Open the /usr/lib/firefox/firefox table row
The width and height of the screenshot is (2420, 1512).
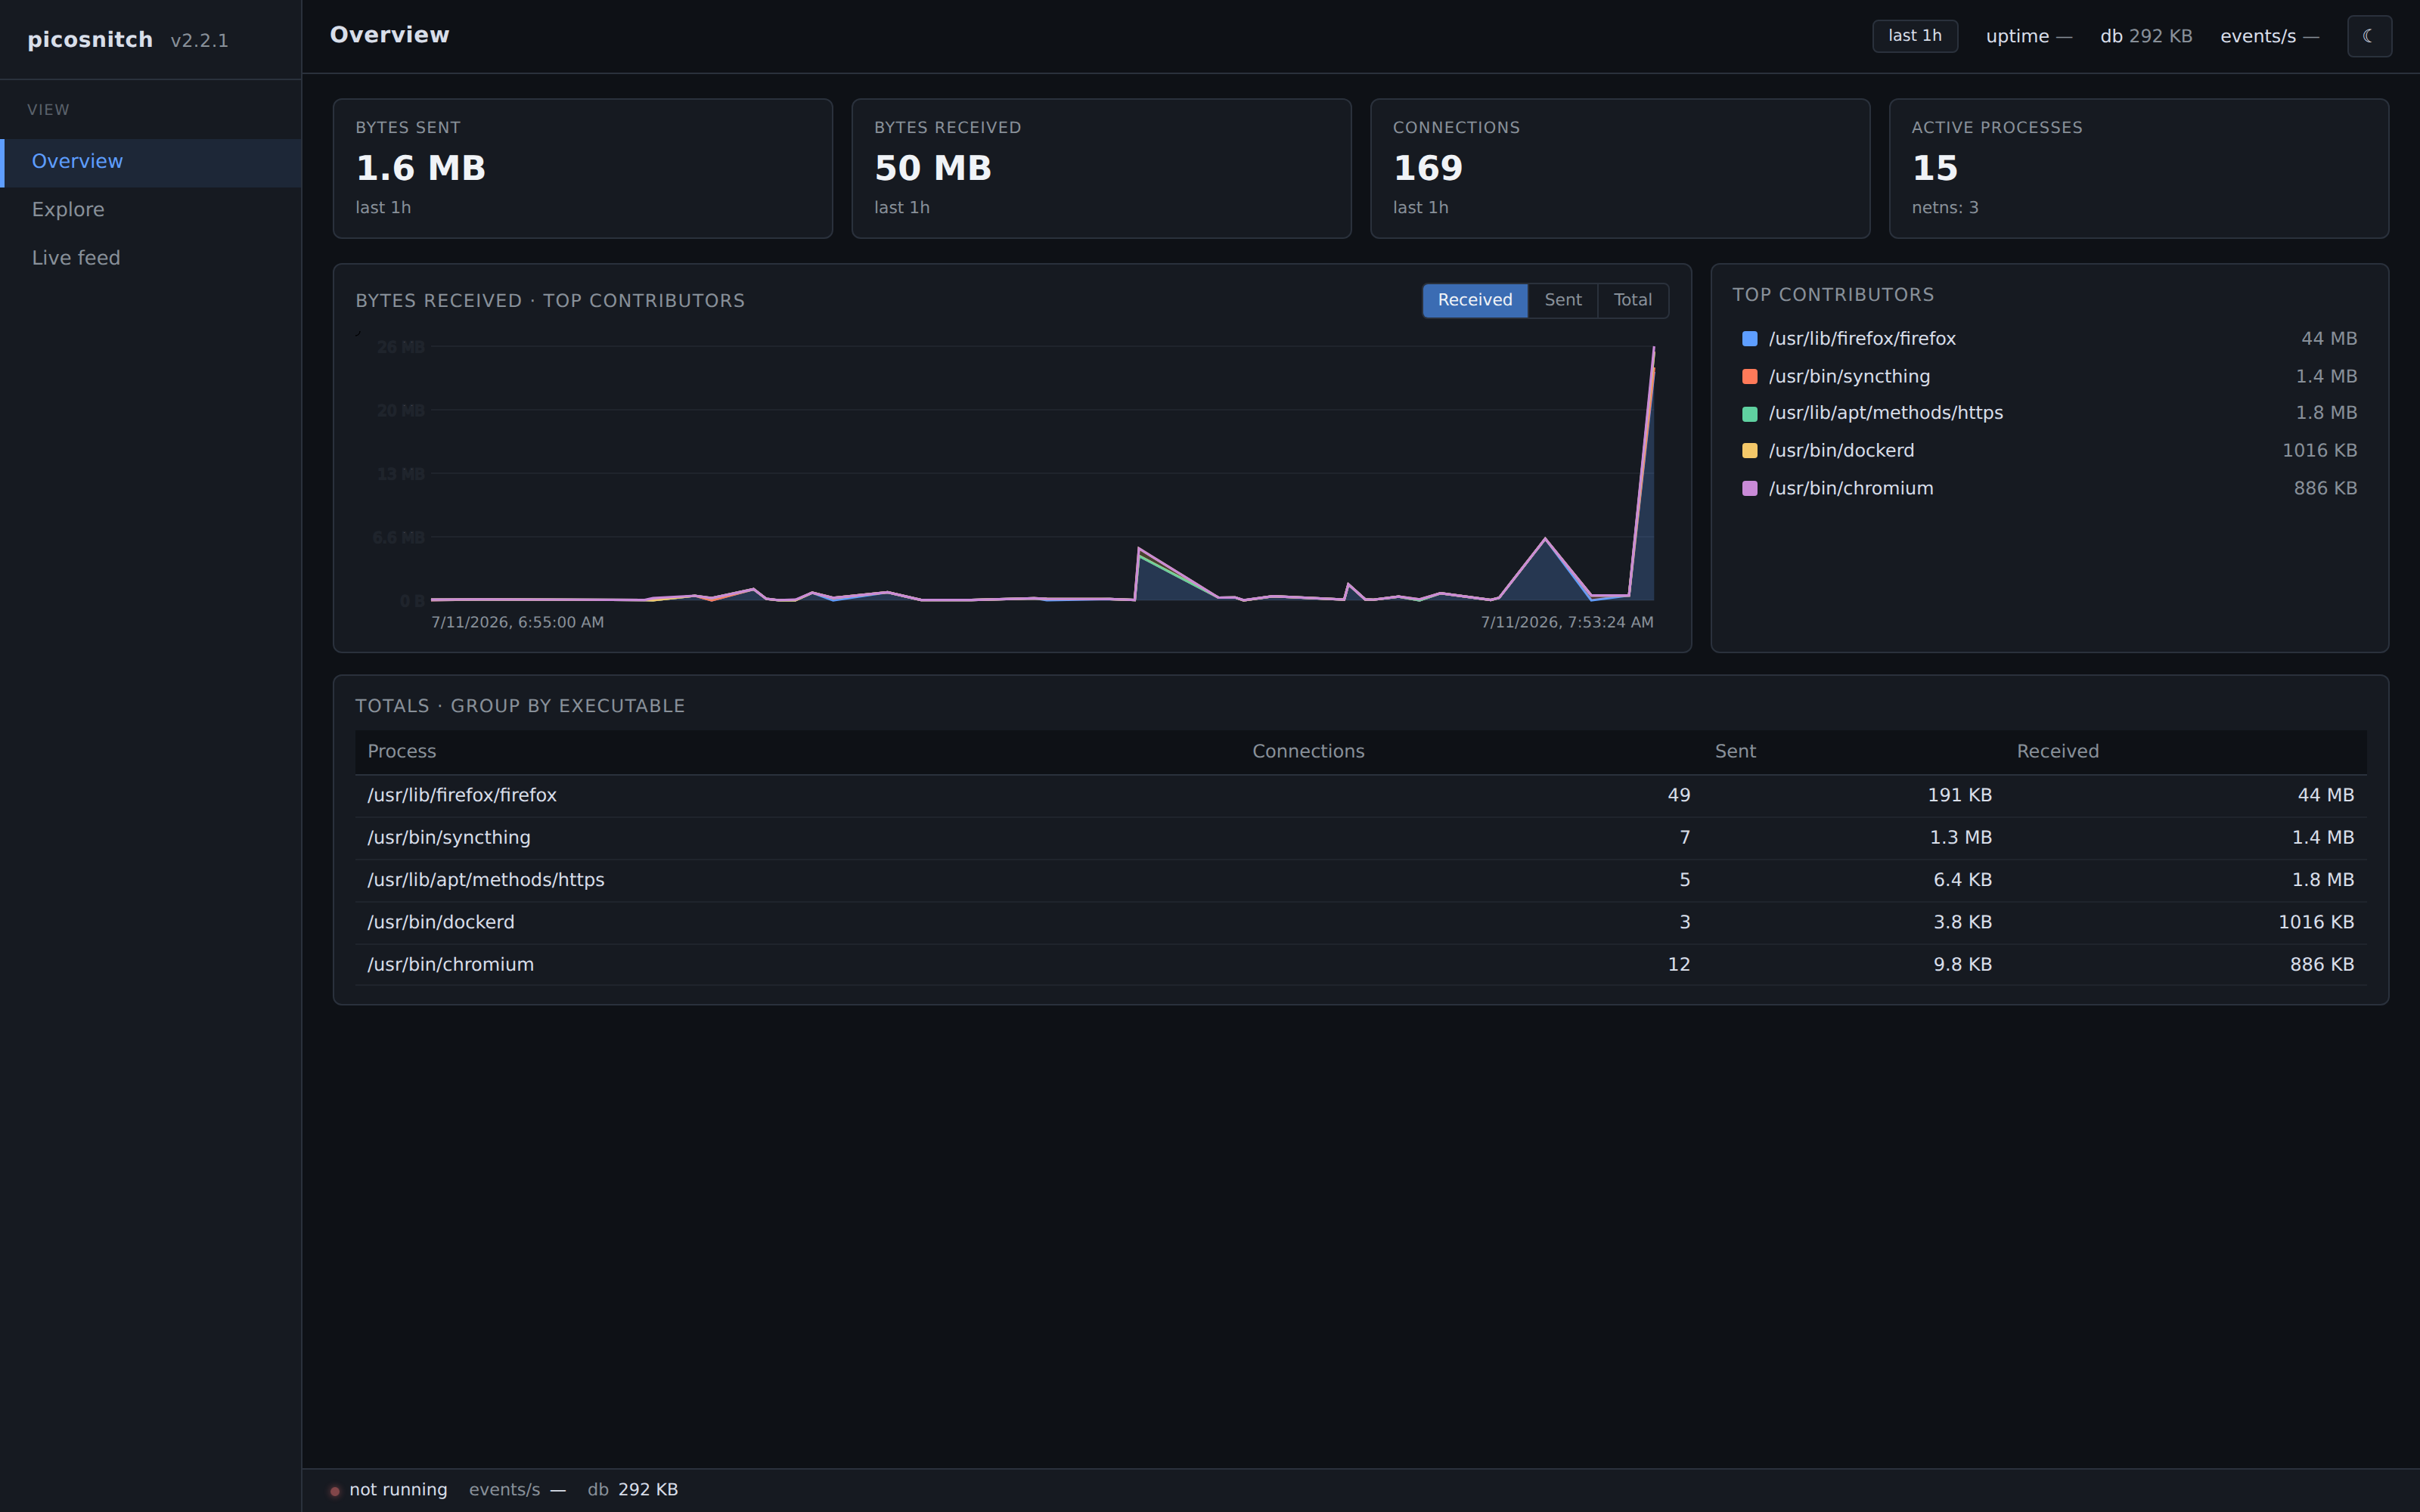1360,796
